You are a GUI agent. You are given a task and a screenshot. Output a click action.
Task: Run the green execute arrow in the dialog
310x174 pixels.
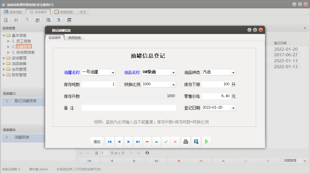206,141
